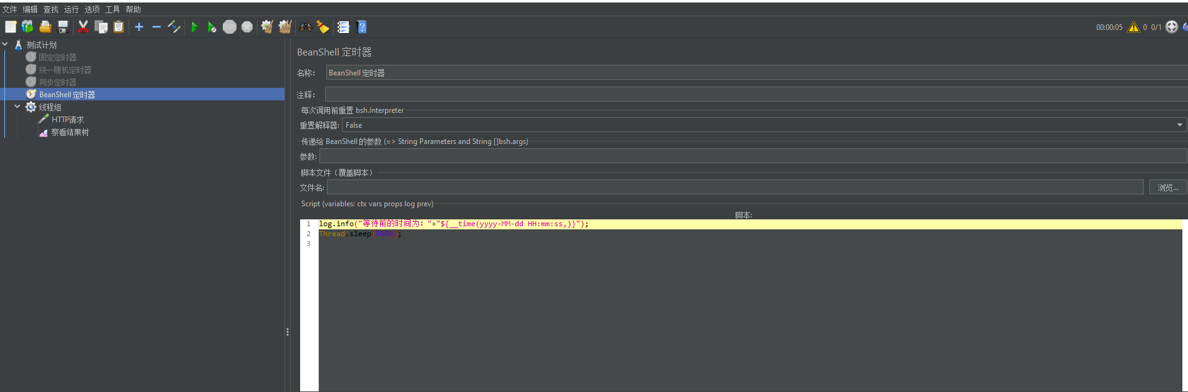Select the HTTP请求 sampler node
The width and height of the screenshot is (1188, 392).
(x=67, y=120)
